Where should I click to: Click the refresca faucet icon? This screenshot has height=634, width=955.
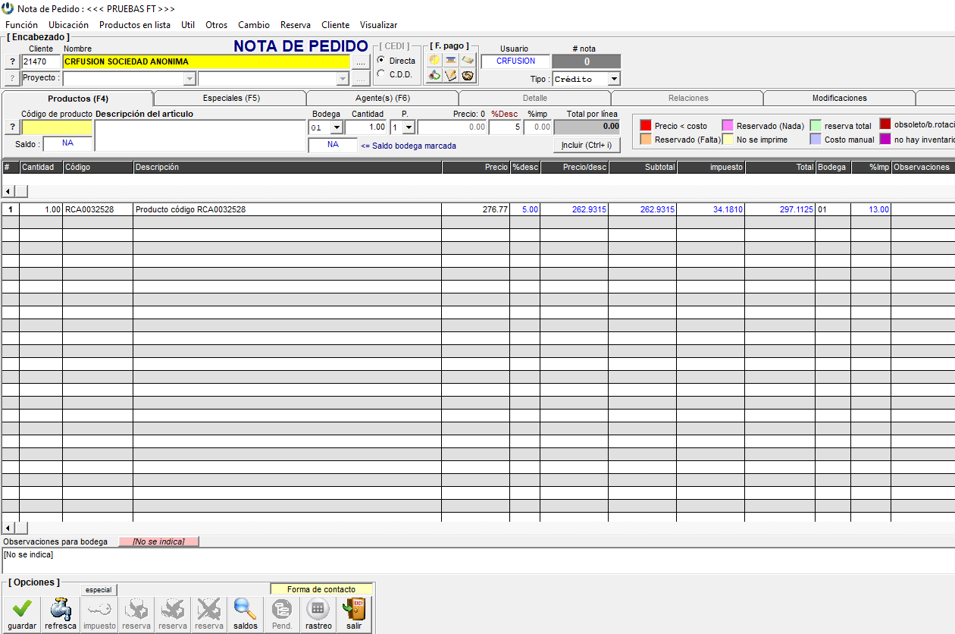coord(60,614)
